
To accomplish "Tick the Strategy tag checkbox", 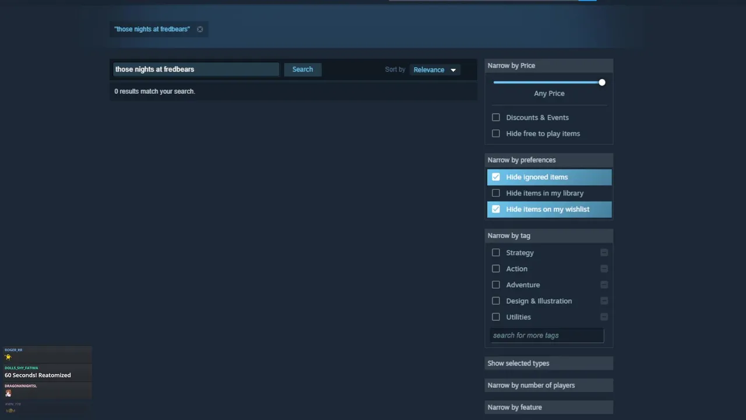I will click(496, 253).
